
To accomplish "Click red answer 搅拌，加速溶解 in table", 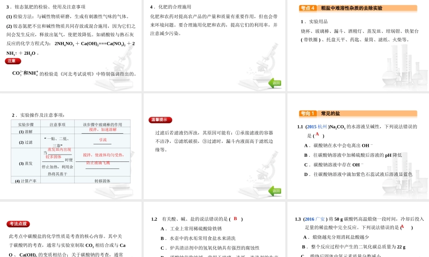I will point(103,129).
